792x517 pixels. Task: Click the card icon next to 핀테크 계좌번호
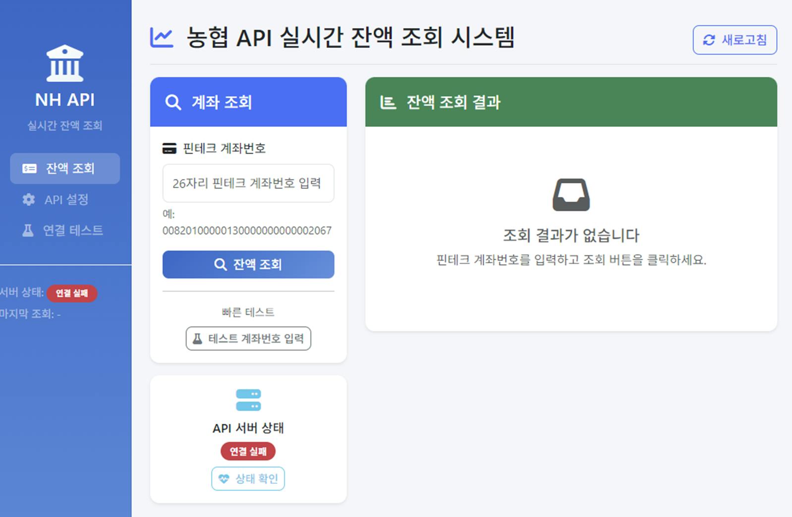tap(169, 147)
